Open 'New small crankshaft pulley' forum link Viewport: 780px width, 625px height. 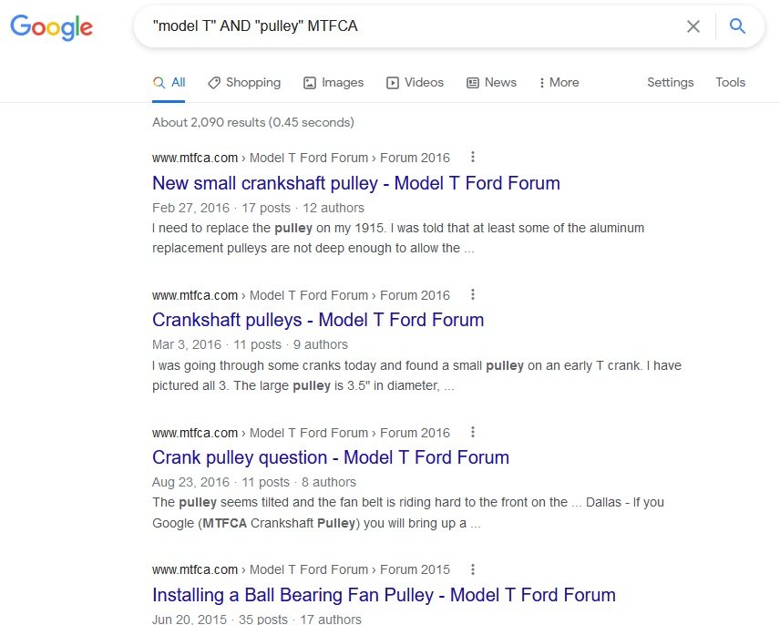(355, 183)
